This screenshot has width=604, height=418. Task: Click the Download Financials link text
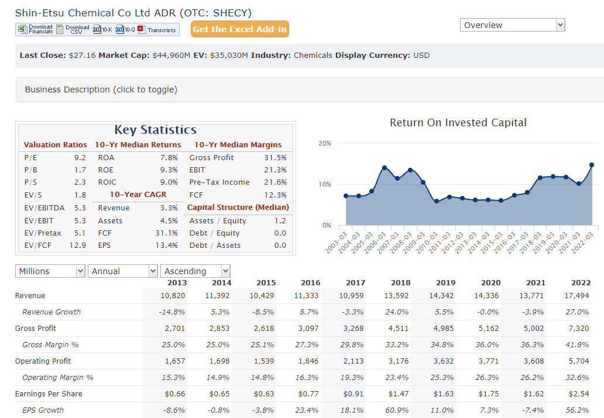(x=40, y=29)
